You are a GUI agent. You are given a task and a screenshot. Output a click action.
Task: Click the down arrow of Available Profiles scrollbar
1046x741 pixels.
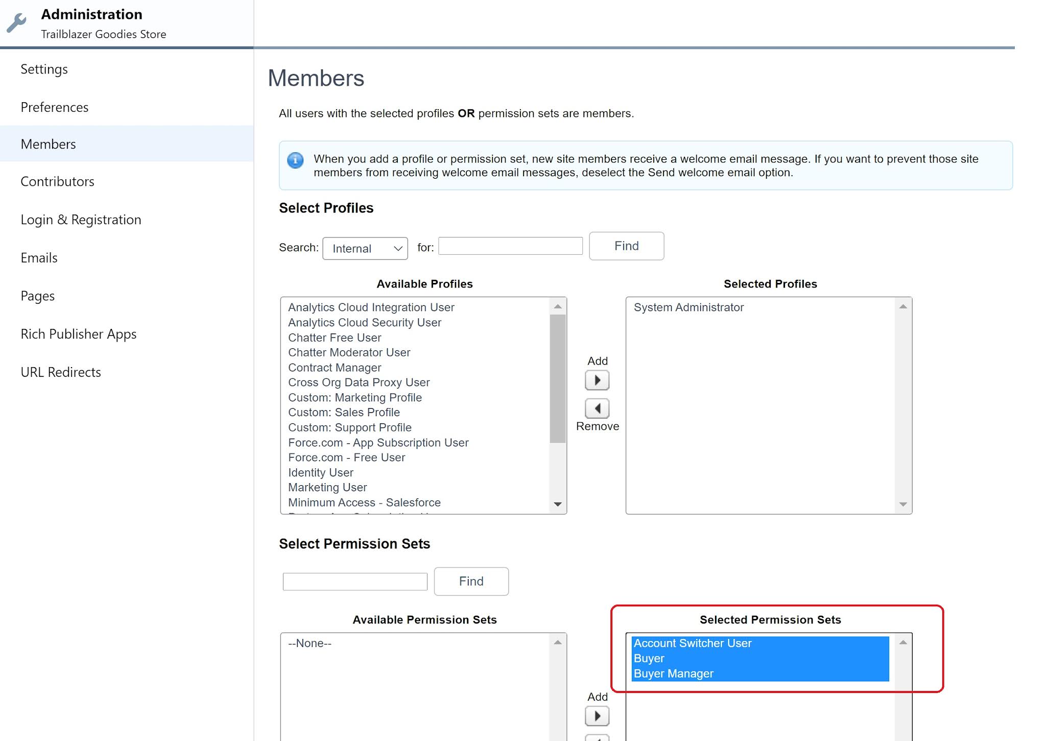pos(558,504)
